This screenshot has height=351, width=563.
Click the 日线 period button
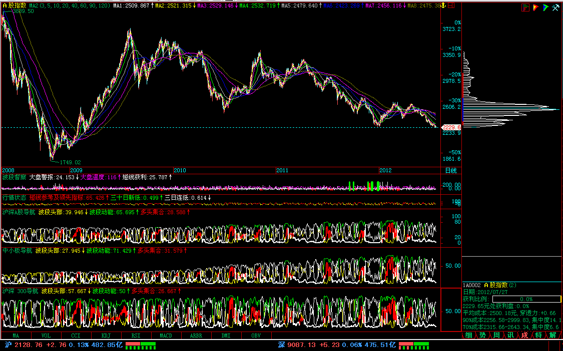(x=451, y=170)
